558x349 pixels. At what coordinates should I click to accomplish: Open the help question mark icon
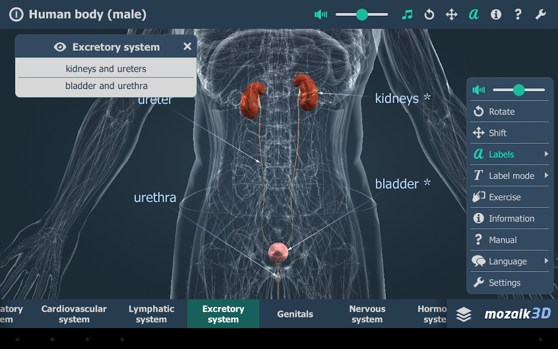[518, 14]
